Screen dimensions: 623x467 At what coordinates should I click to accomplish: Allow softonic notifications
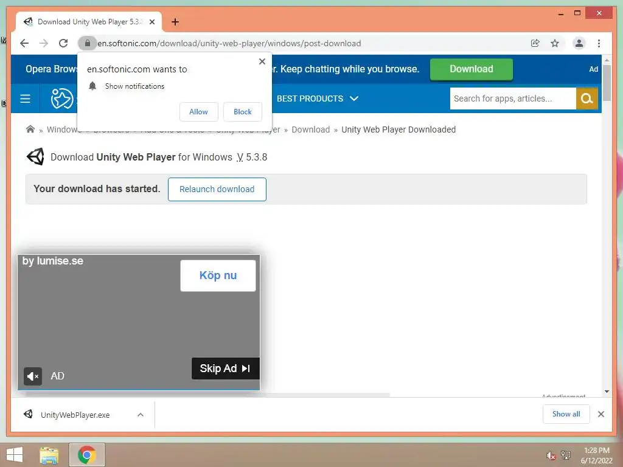tap(199, 112)
